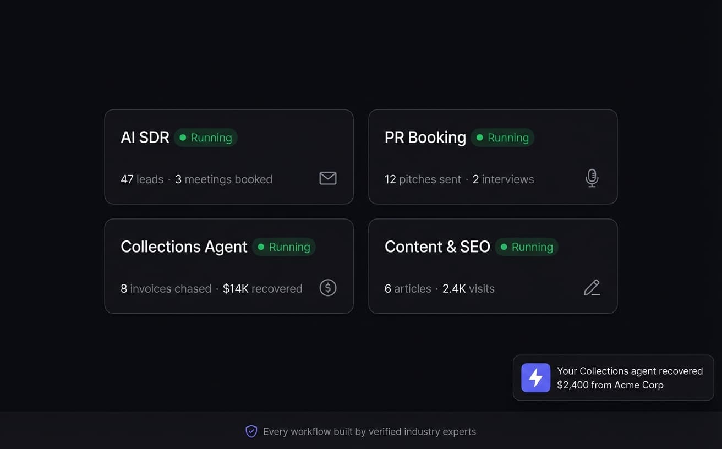
Task: Click the '2.4K visits' stat on Content & SEO
Action: pyautogui.click(x=468, y=288)
